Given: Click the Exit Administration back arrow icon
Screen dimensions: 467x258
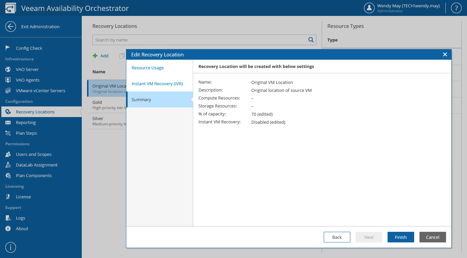Looking at the screenshot, I should tap(11, 27).
